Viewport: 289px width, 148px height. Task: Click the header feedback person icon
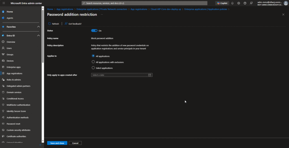251,3
